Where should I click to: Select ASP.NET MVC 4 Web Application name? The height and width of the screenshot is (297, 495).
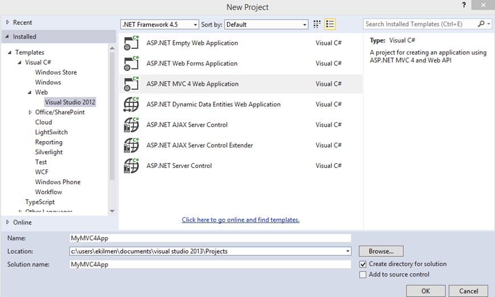(x=193, y=84)
